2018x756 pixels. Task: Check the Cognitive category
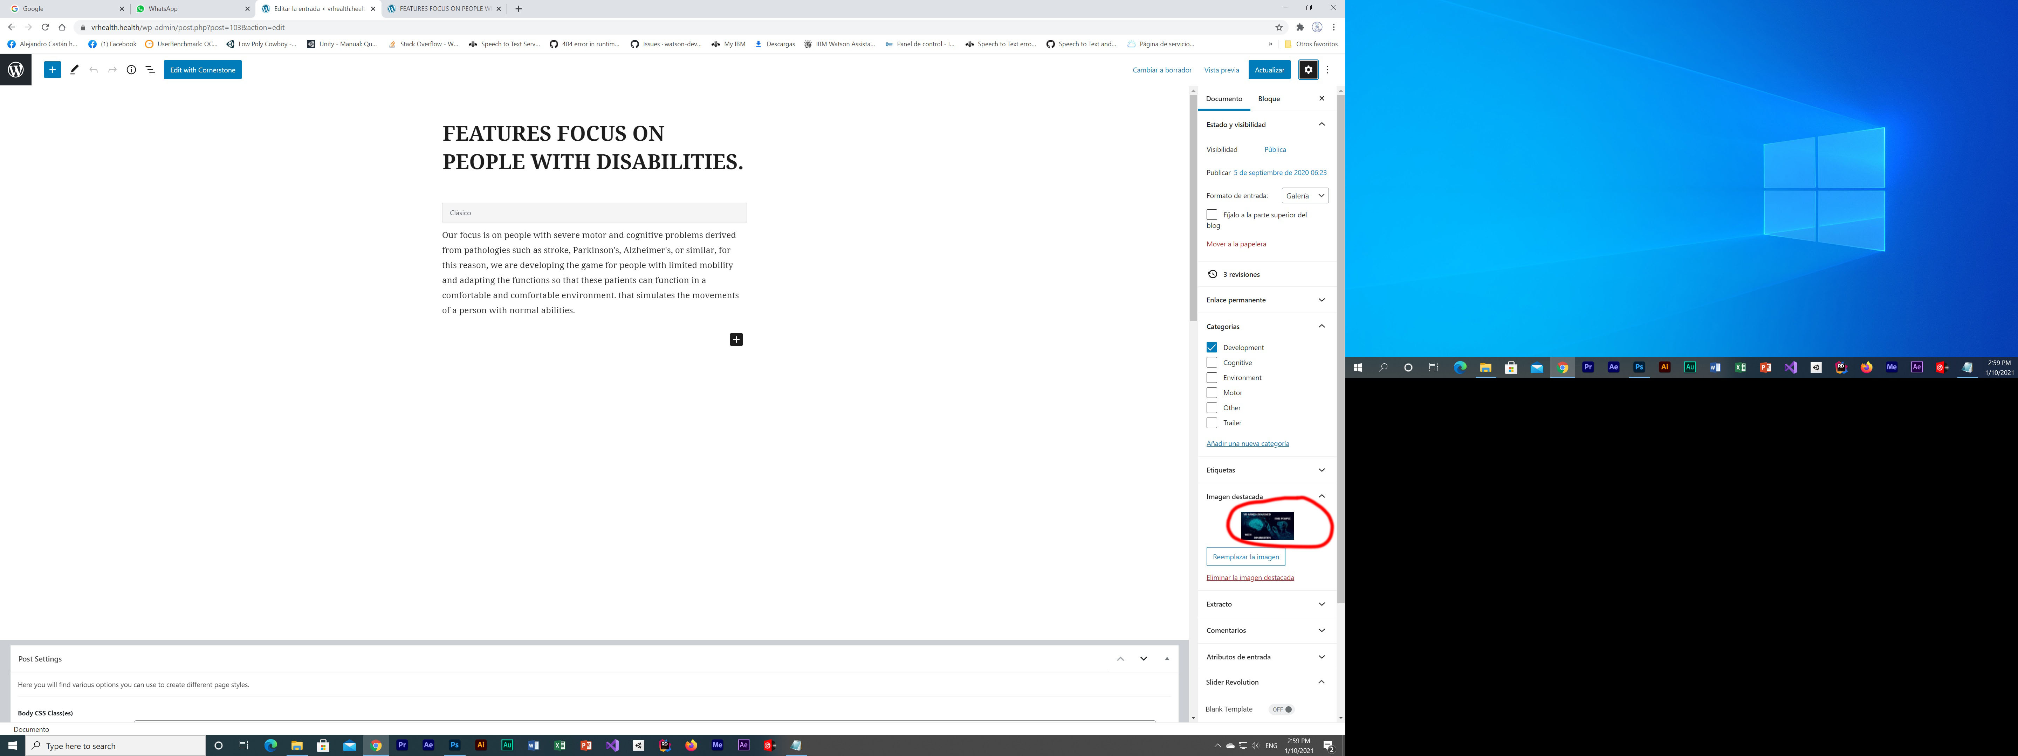(1212, 362)
